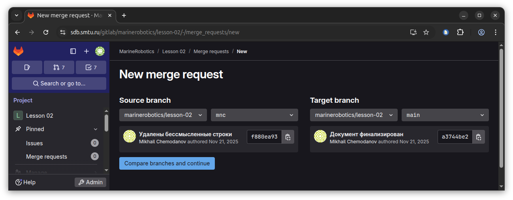This screenshot has height=200, width=513.
Task: Select the New merge request browser tab
Action: point(70,15)
